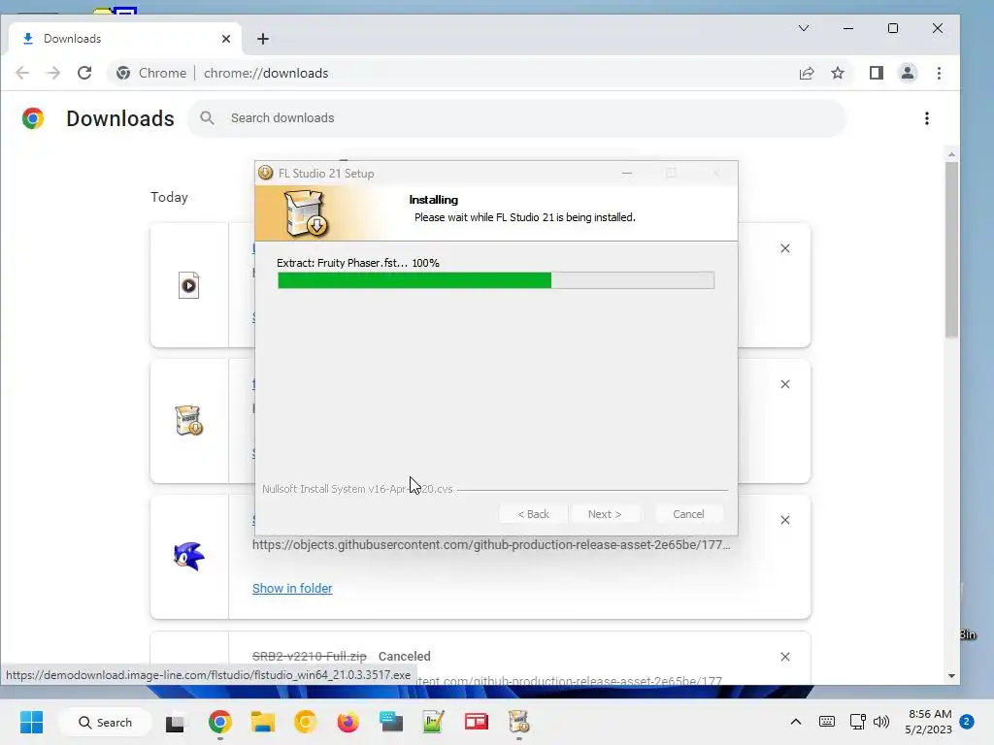Click the Back button in setup
994x745 pixels.
[533, 514]
